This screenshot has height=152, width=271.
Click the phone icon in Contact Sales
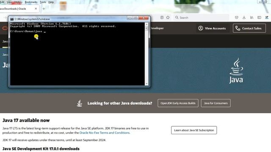pyautogui.click(x=238, y=28)
